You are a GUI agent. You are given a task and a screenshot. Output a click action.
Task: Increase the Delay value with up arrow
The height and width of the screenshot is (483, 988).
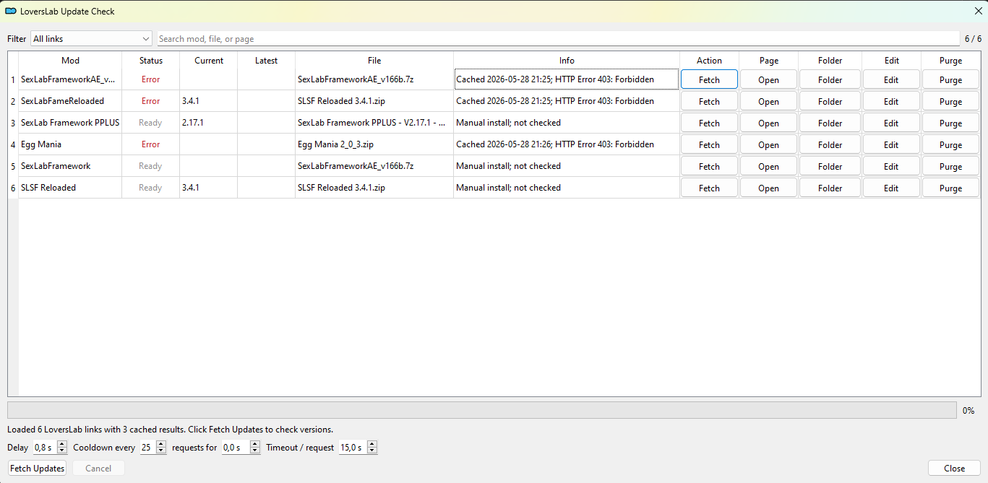(61, 444)
